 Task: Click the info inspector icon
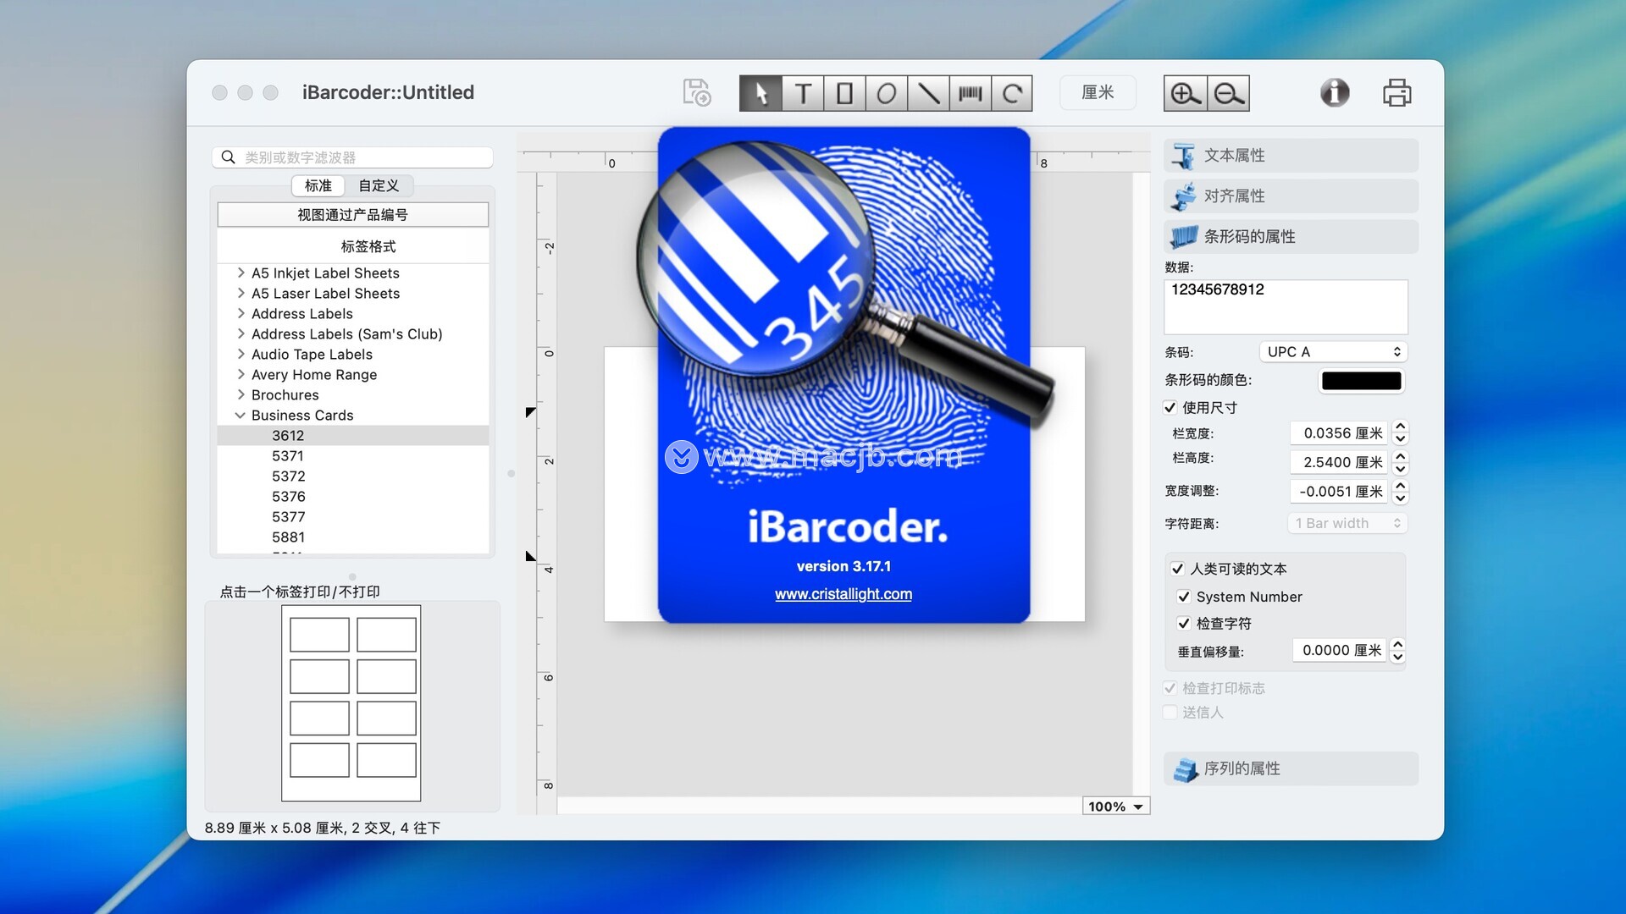click(x=1335, y=93)
